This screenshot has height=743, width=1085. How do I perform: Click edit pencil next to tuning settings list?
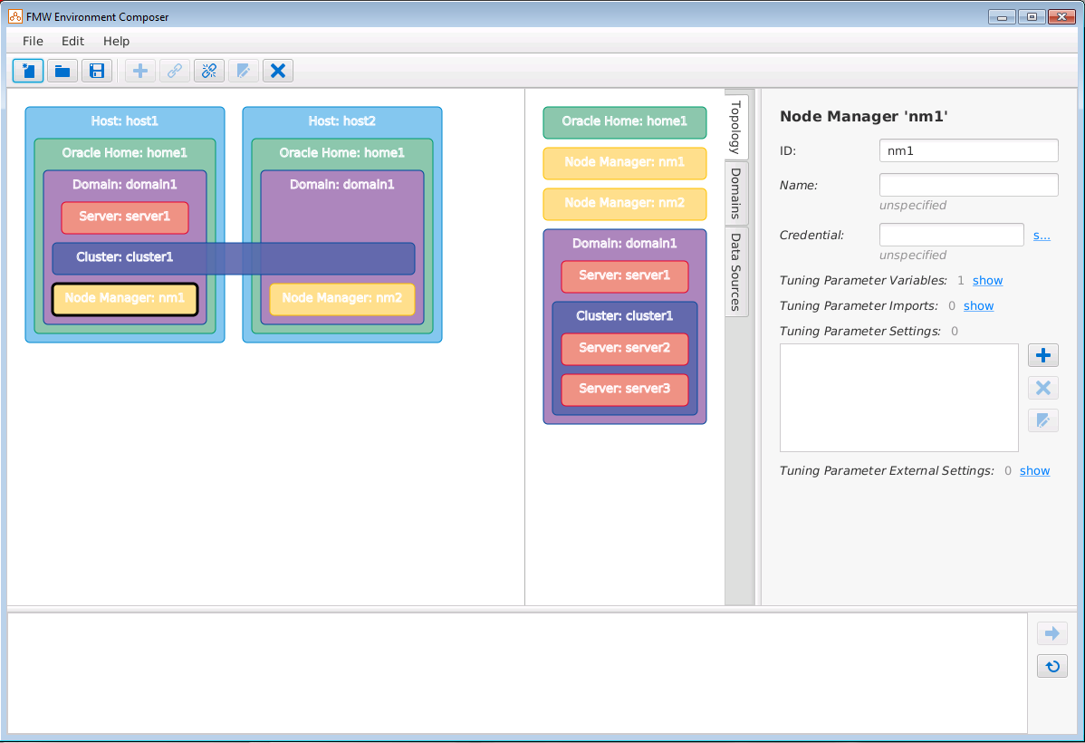click(x=1042, y=420)
